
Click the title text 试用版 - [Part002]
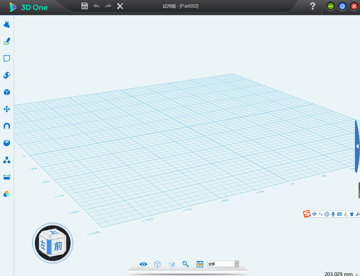point(180,6)
